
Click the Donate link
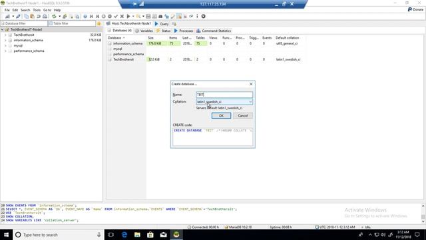415,9
